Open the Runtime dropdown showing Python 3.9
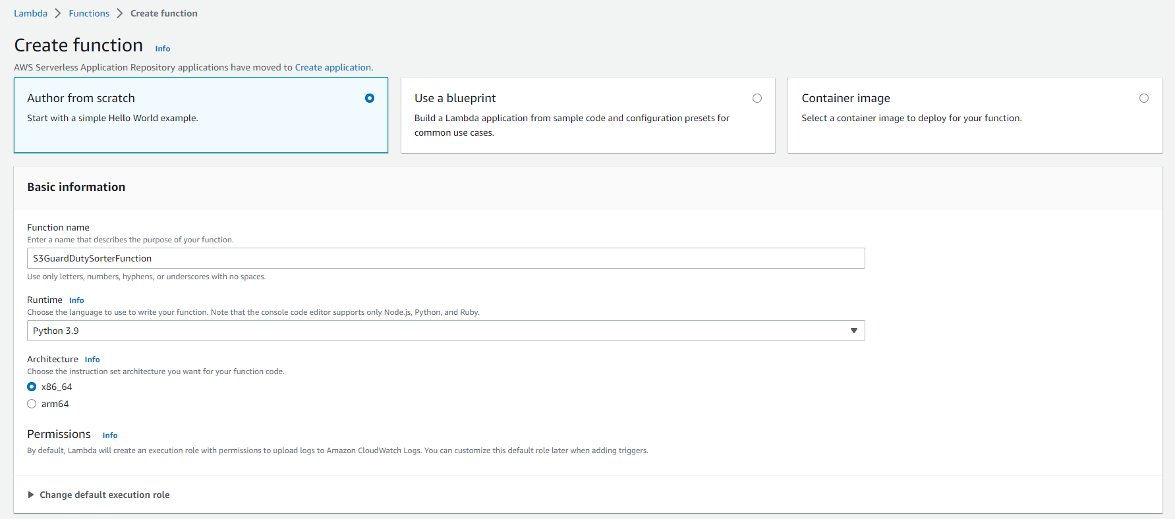Viewport: 1175px width, 519px height. pyautogui.click(x=445, y=331)
